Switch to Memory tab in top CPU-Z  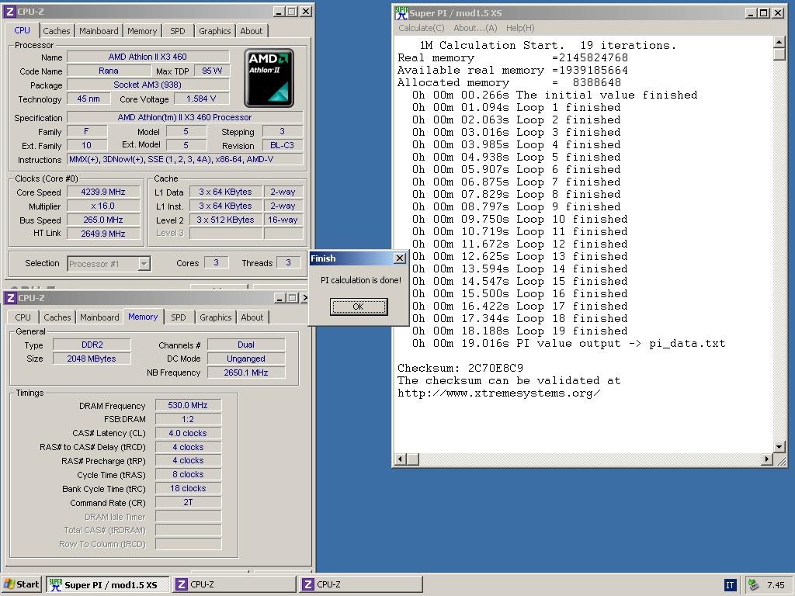point(142,31)
